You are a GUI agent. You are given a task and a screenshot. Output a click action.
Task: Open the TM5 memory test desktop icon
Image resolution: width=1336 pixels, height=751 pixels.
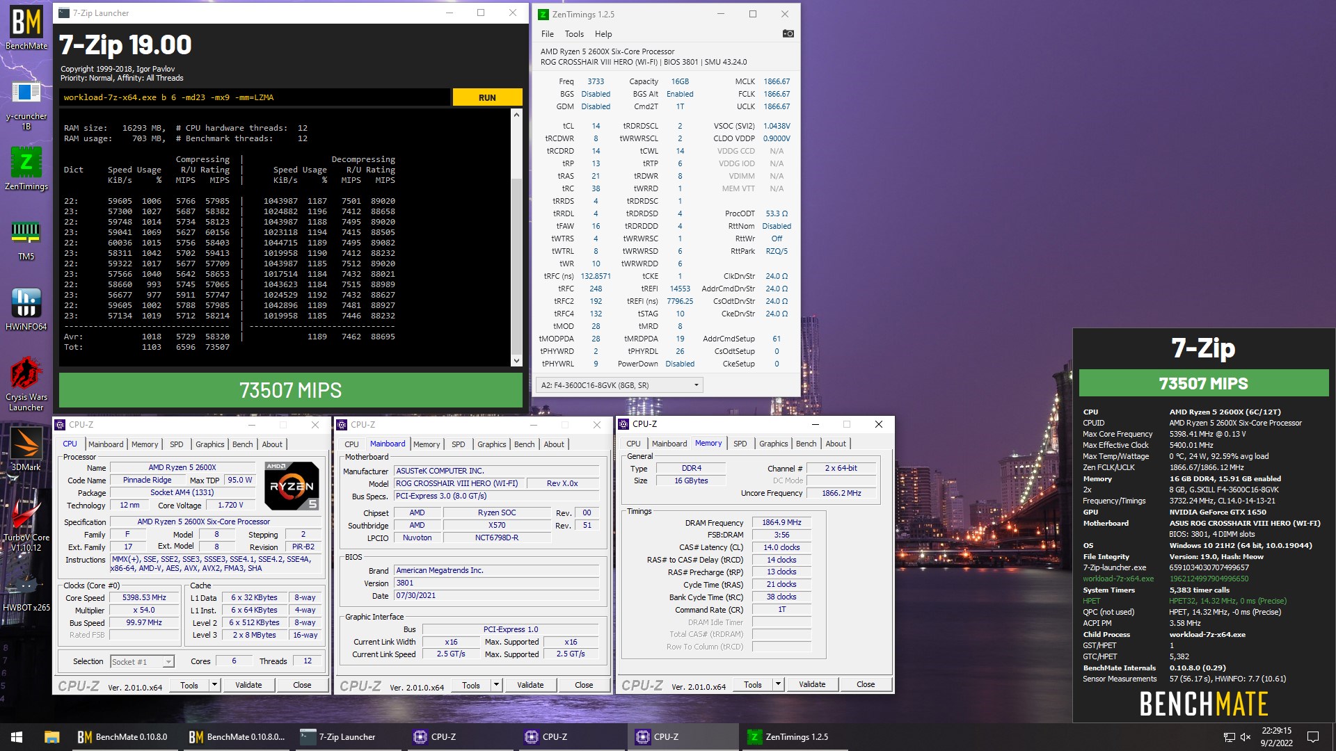pyautogui.click(x=26, y=240)
